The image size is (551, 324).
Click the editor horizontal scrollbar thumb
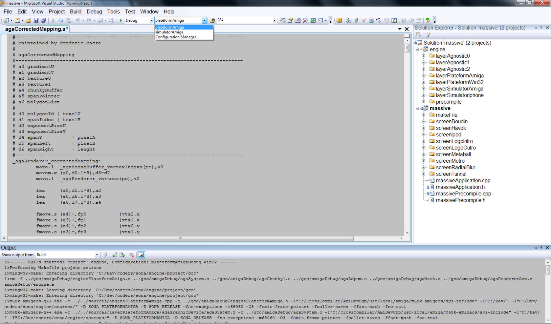180,238
